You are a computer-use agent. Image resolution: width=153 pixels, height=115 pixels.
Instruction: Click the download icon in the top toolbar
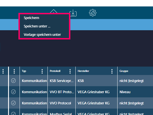pos(73,13)
